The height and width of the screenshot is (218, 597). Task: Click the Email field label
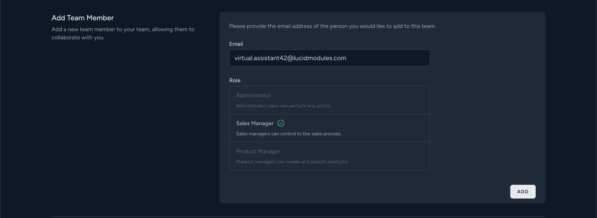[x=236, y=44]
